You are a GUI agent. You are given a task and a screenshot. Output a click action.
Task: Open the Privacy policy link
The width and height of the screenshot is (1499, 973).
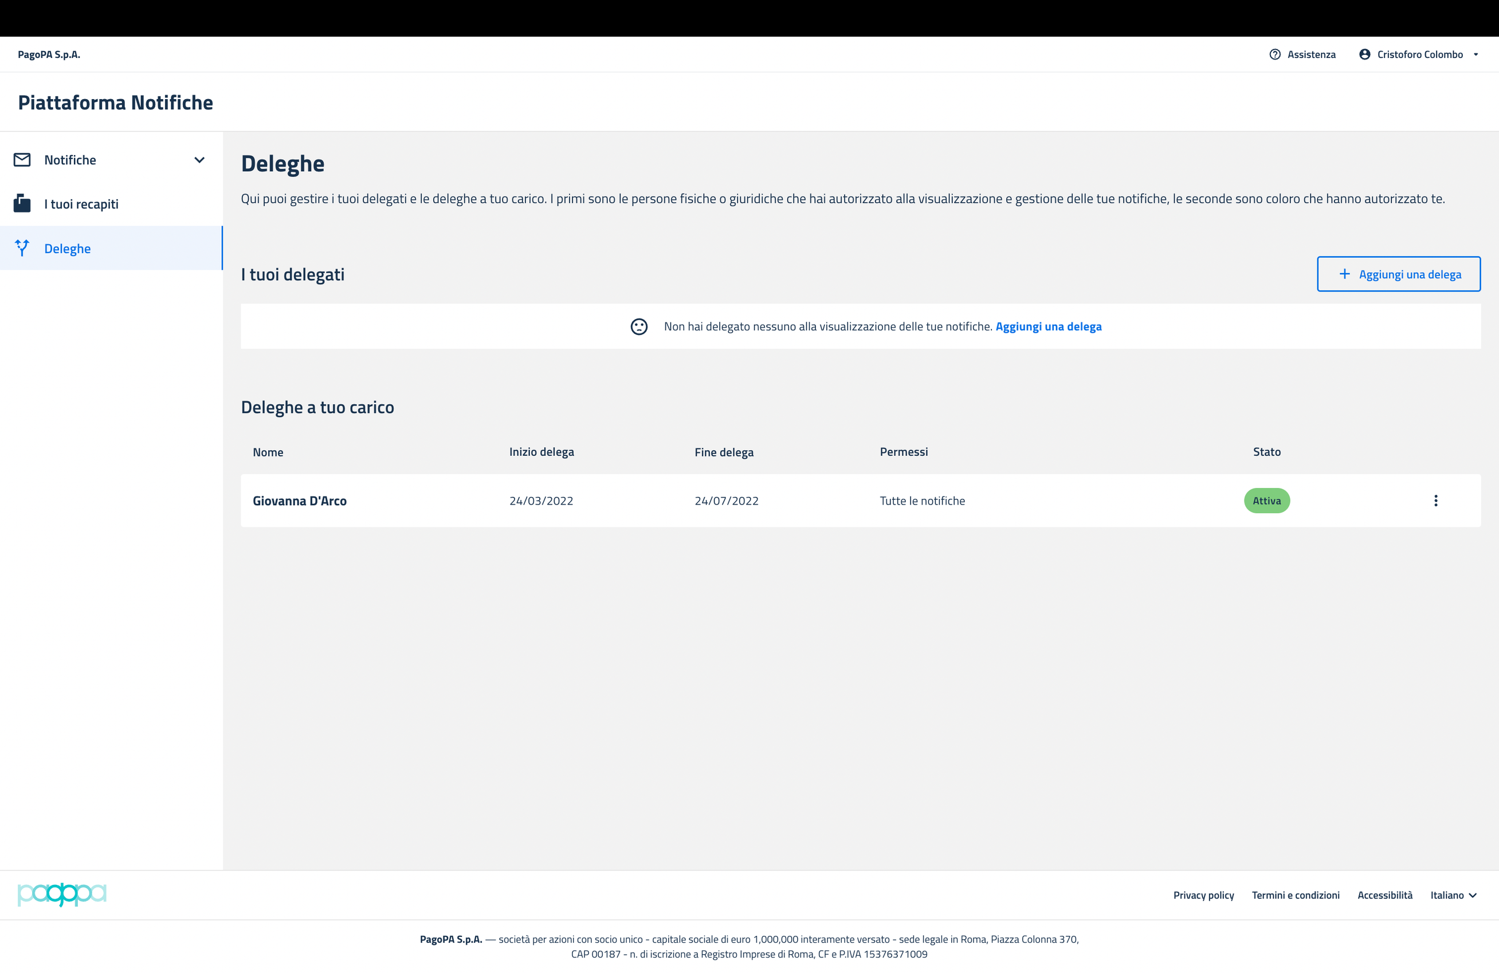[1203, 895]
